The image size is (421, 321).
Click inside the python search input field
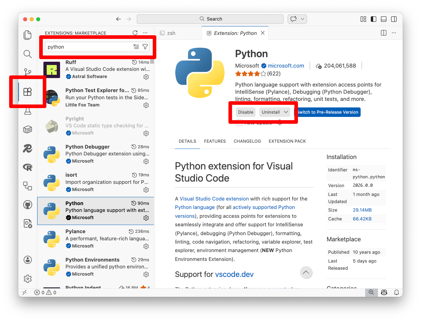tap(88, 47)
